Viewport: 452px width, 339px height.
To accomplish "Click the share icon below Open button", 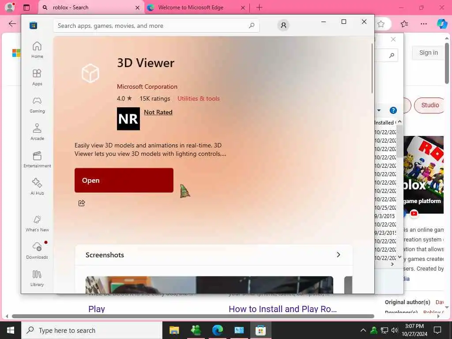I will (x=82, y=203).
